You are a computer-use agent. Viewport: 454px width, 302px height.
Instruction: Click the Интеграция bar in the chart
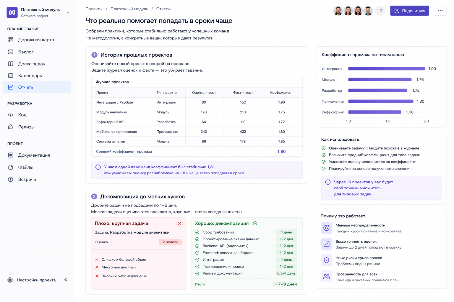point(386,69)
